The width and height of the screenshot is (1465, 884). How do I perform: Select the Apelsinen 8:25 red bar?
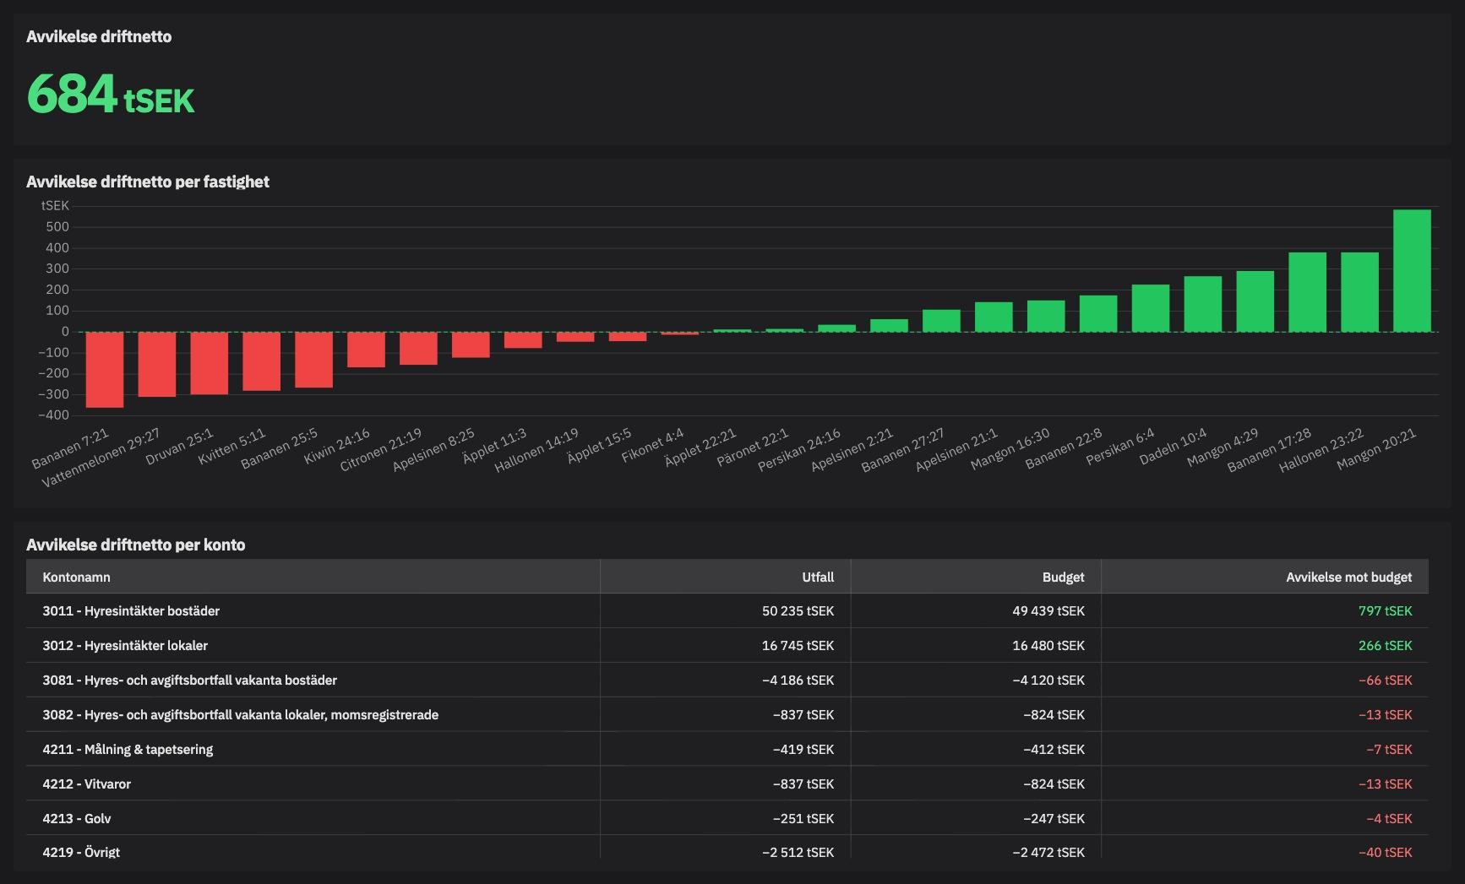coord(471,344)
